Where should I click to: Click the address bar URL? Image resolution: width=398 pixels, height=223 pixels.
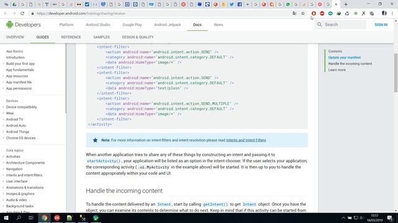click(81, 14)
